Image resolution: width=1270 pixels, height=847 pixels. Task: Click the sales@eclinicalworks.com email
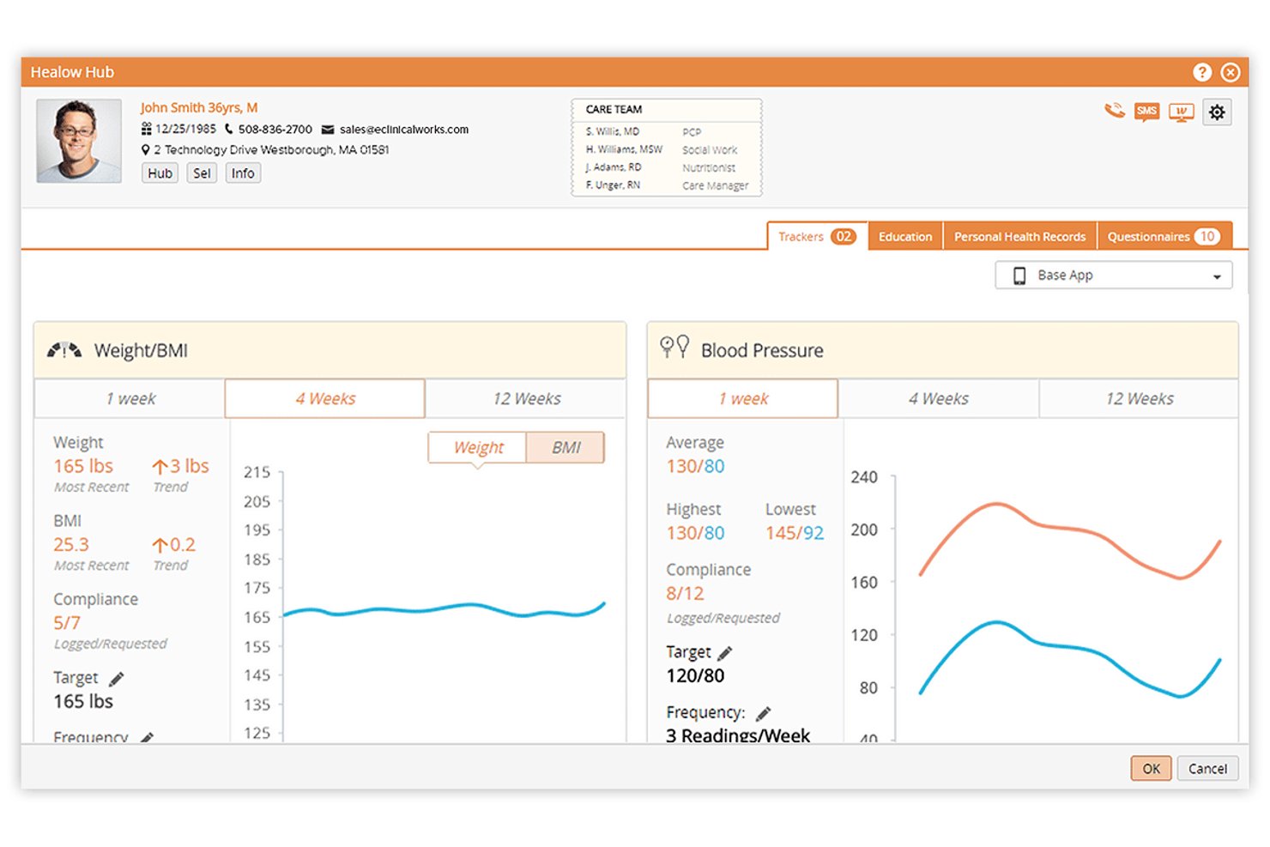404,130
